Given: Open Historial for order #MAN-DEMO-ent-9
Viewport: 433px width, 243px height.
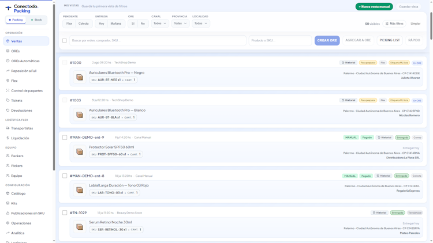Looking at the screenshot, I should [x=385, y=138].
